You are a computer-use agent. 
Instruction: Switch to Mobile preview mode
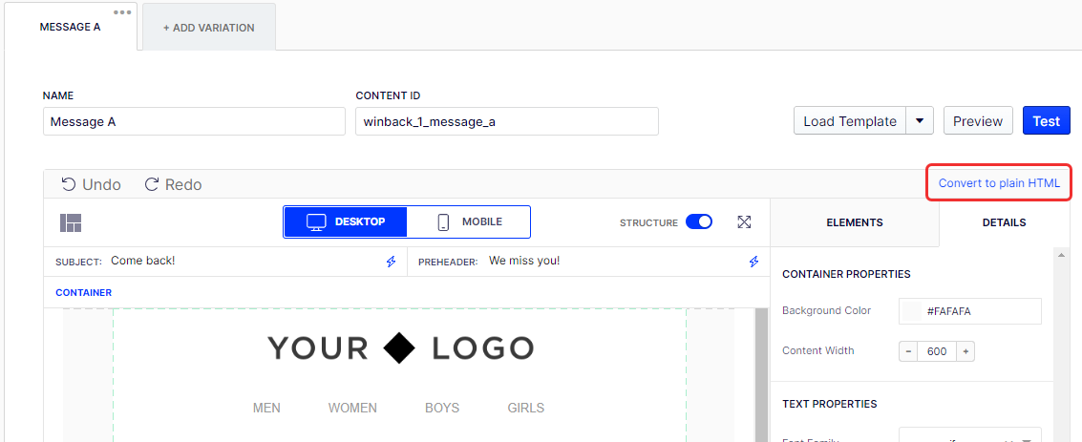point(469,222)
